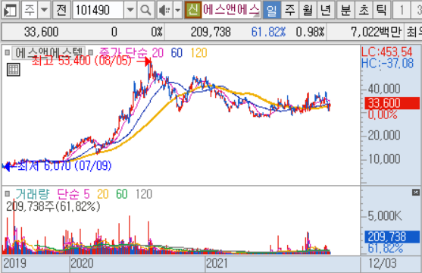The image size is (422, 273).
Task: Click the 전 button in toolbar
Action: point(61,11)
